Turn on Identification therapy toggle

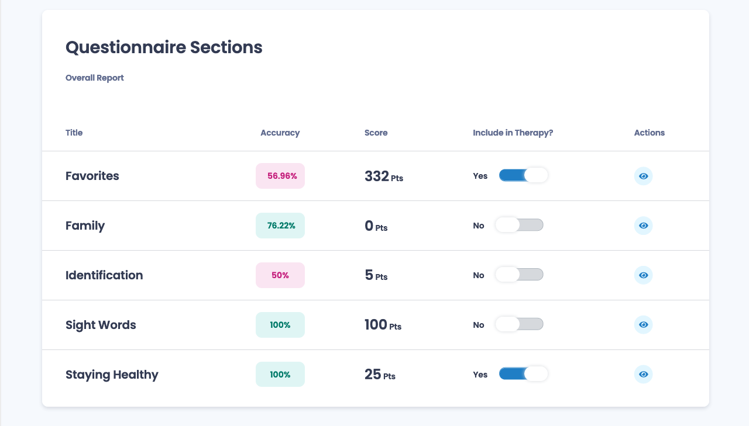tap(519, 275)
